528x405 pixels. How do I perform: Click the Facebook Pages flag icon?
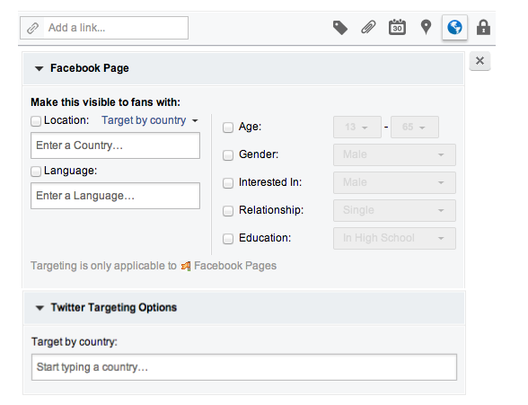186,267
